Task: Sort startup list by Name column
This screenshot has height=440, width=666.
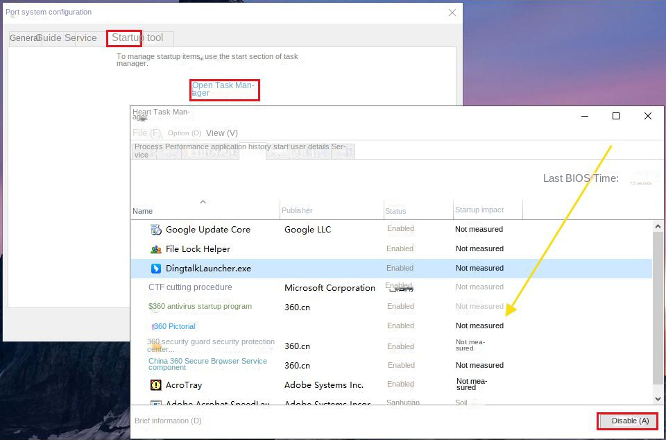Action: pos(143,211)
